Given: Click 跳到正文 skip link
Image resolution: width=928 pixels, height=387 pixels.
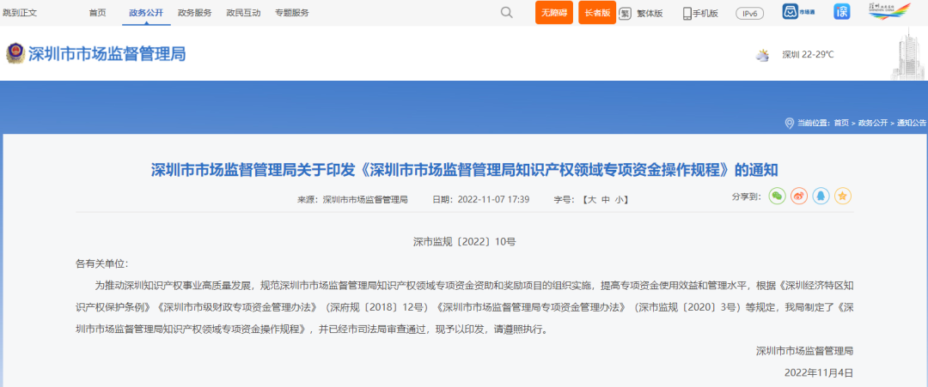Looking at the screenshot, I should pyautogui.click(x=20, y=12).
